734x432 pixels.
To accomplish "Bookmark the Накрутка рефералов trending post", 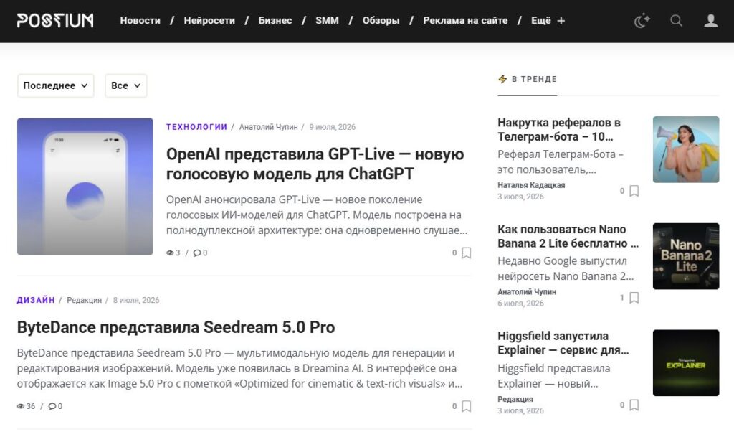I will [634, 191].
